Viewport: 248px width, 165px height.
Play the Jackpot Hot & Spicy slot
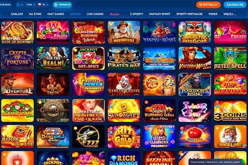point(88,58)
